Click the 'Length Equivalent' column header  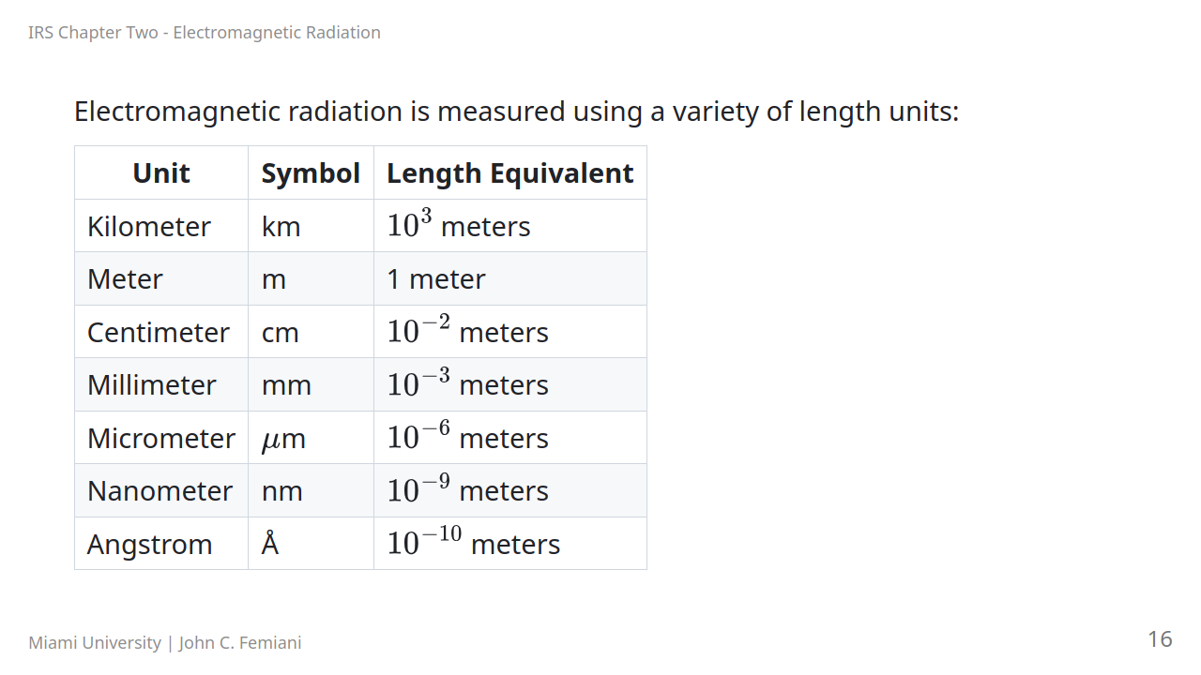pos(509,173)
